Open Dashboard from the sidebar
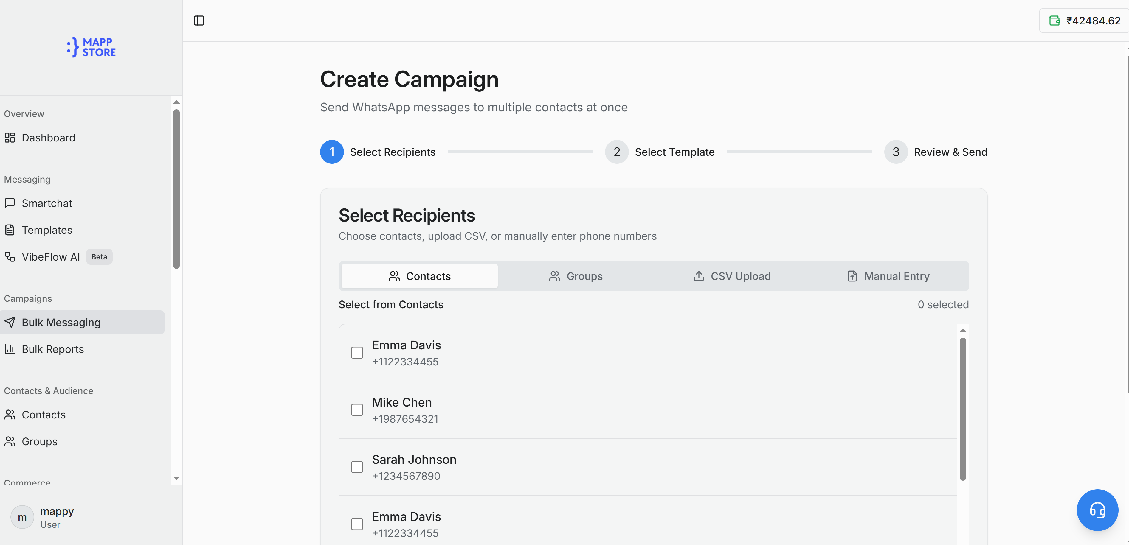The image size is (1129, 545). [x=48, y=138]
